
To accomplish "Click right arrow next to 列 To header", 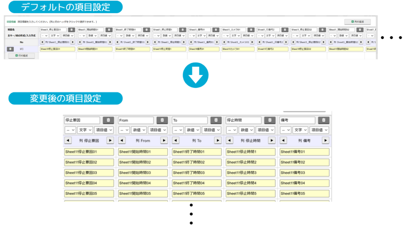I will [x=218, y=140].
